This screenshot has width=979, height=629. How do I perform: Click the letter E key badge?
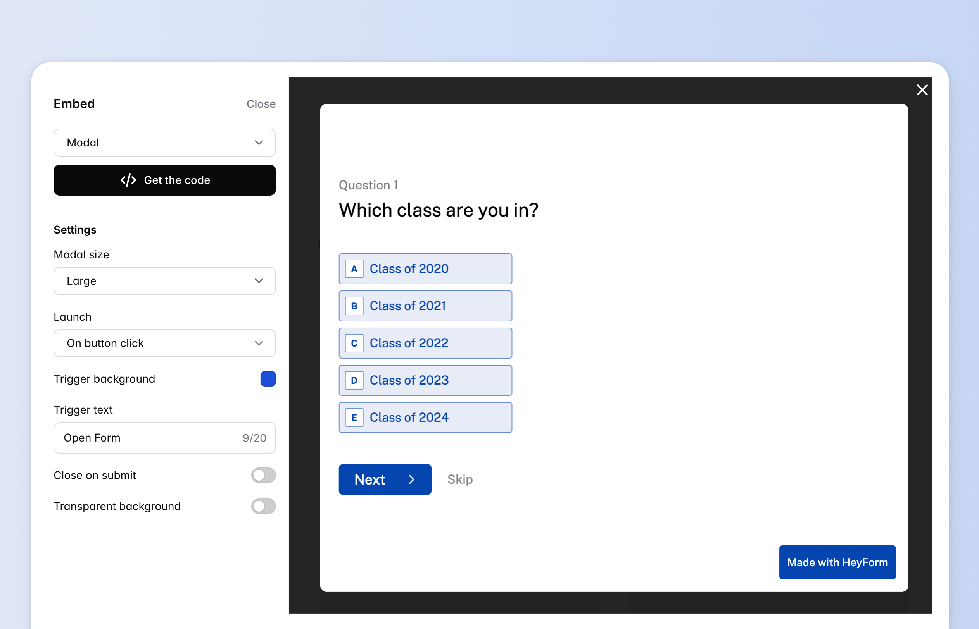pos(354,418)
